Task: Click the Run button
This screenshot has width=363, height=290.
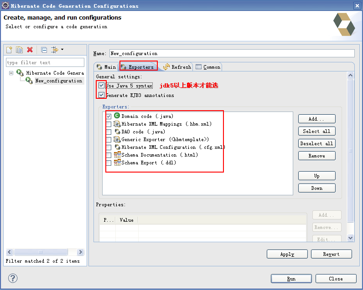Action: (291, 279)
